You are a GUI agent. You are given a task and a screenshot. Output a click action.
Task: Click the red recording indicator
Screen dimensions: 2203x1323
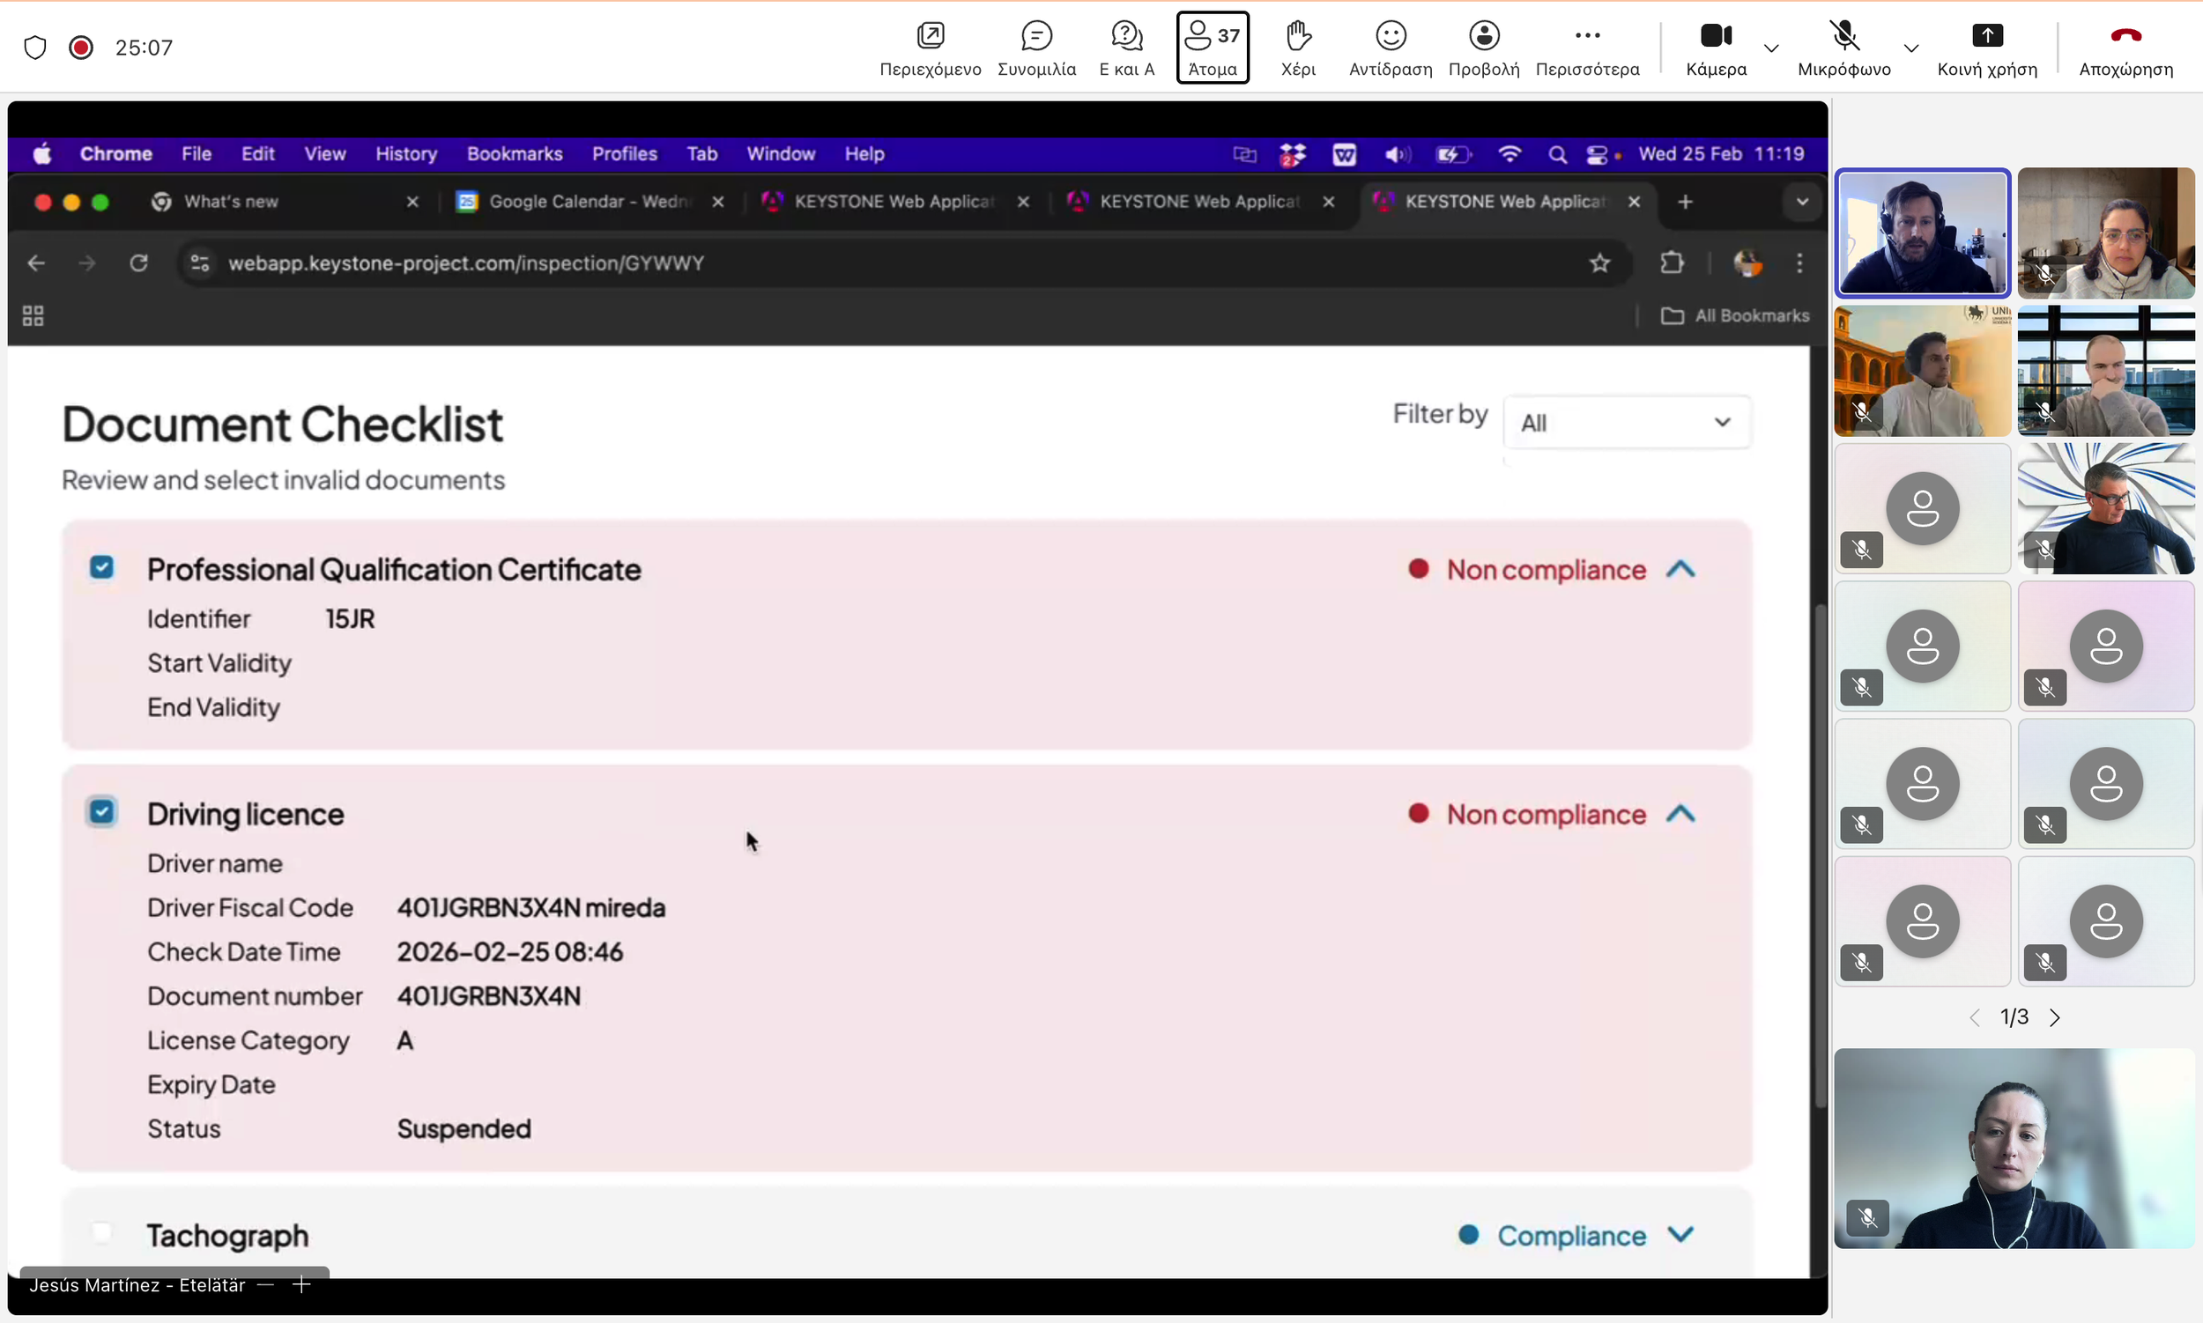(81, 48)
